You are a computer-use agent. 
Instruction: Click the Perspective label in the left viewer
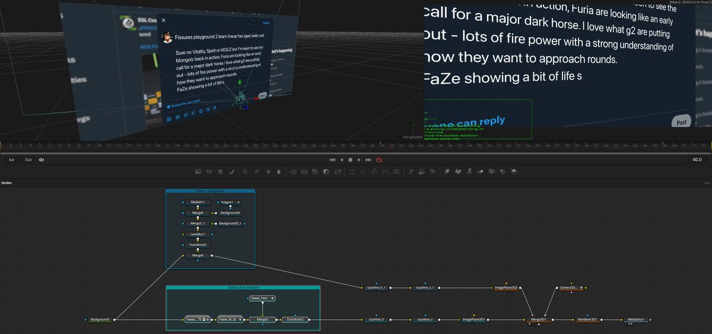click(x=412, y=137)
